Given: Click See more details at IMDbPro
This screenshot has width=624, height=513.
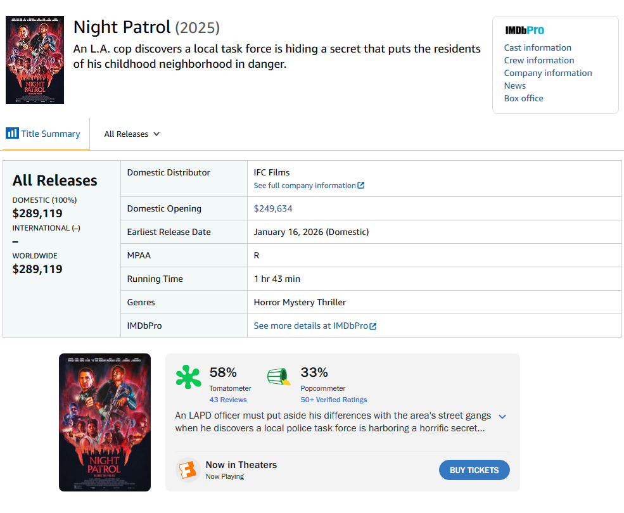Looking at the screenshot, I should [x=310, y=326].
